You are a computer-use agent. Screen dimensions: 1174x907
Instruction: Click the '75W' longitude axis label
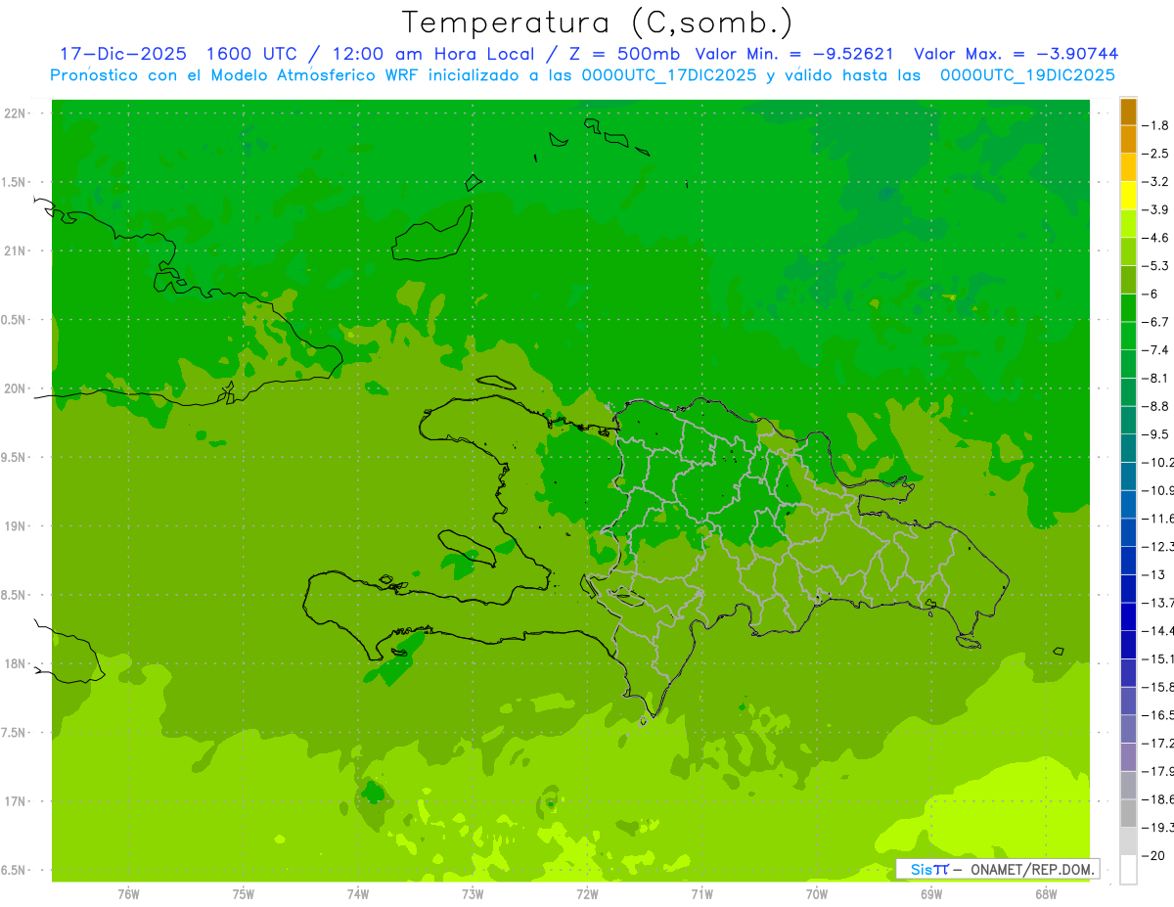click(244, 893)
